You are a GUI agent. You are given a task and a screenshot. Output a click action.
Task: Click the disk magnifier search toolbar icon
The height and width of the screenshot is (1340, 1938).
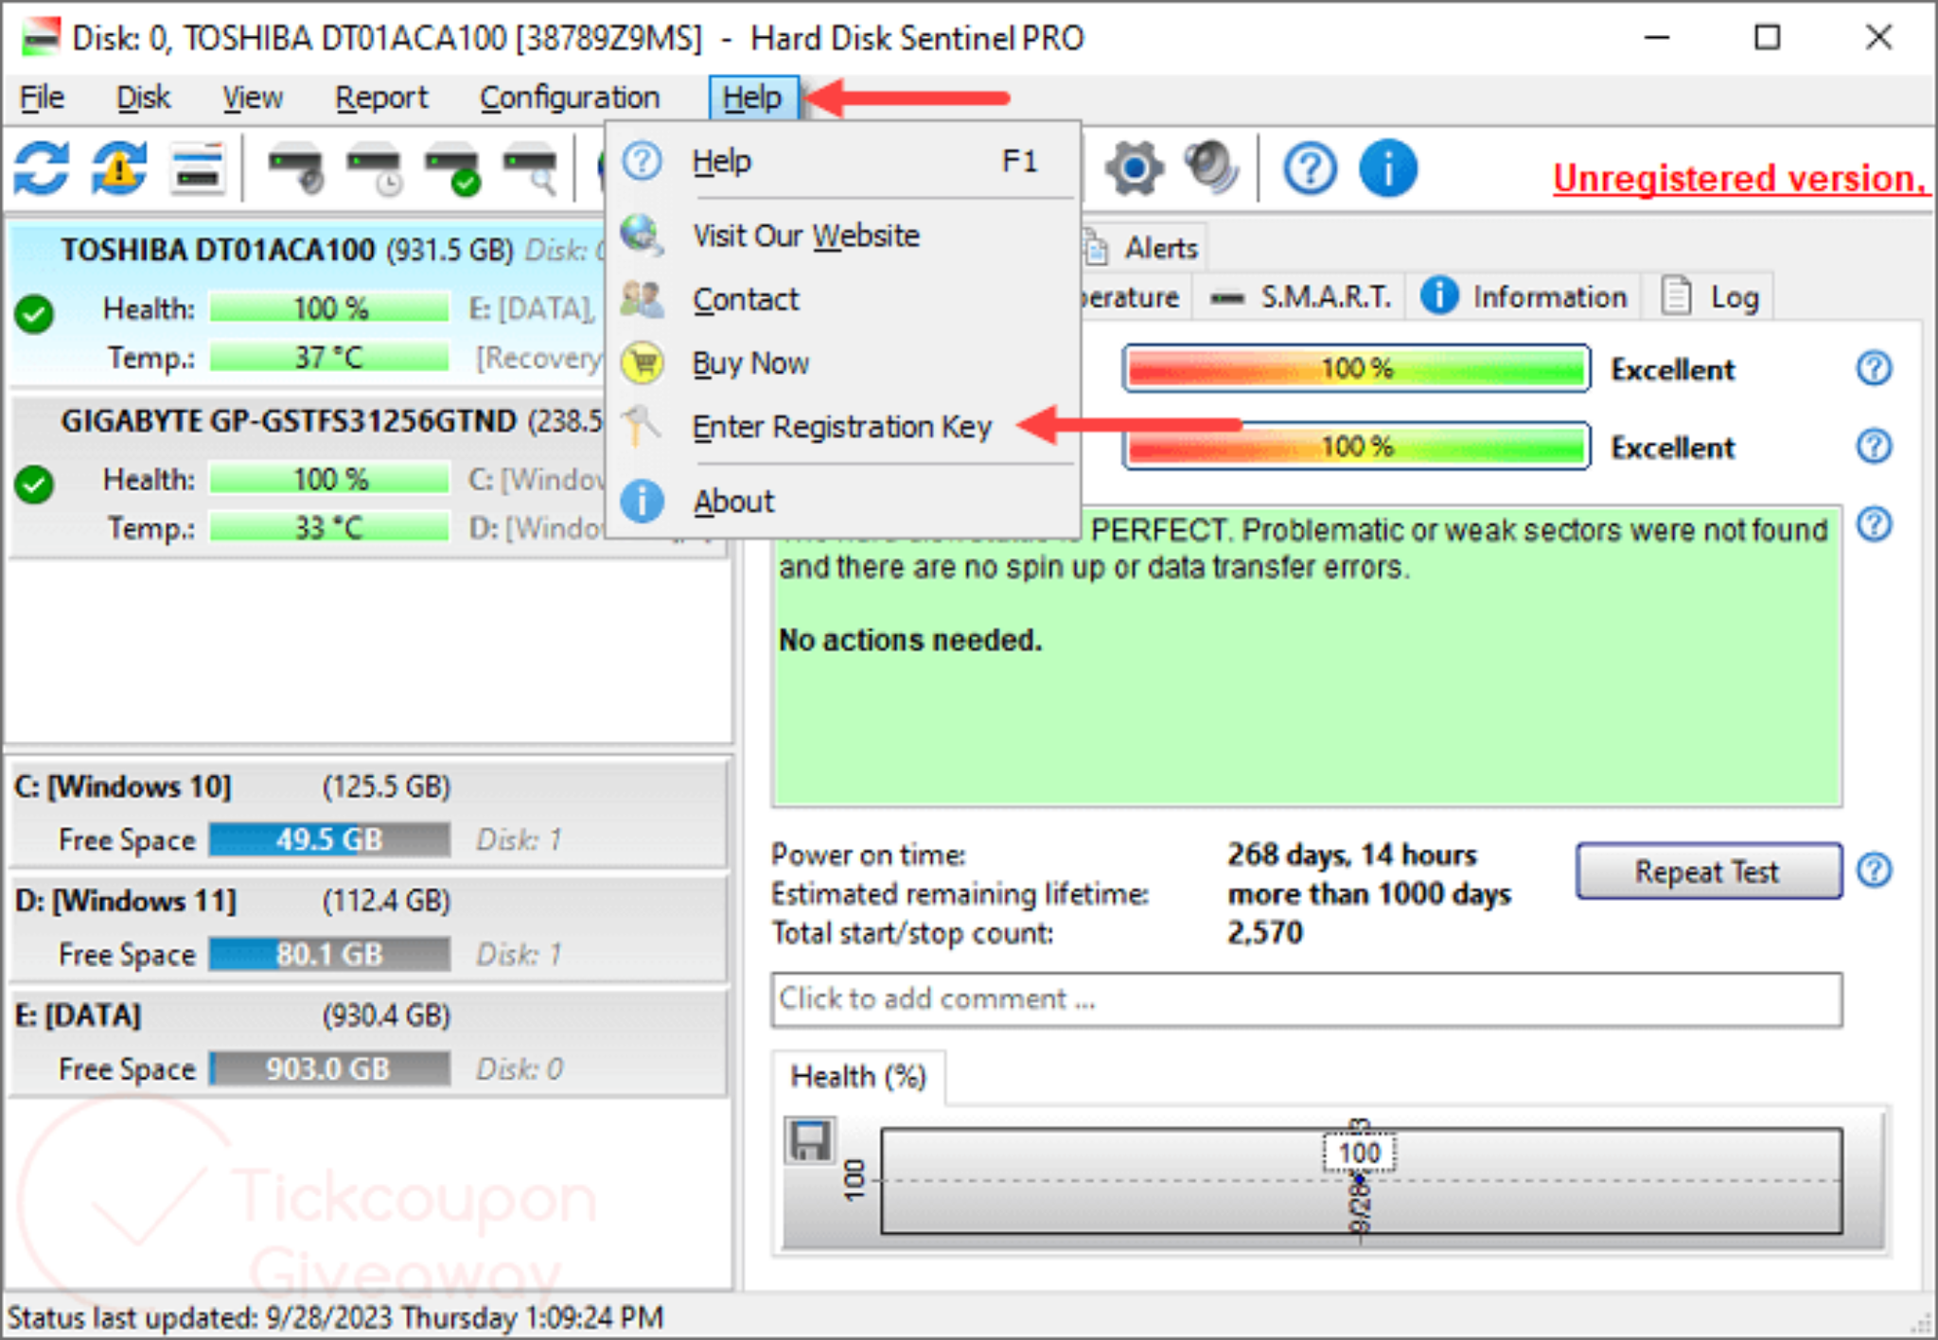pos(530,169)
